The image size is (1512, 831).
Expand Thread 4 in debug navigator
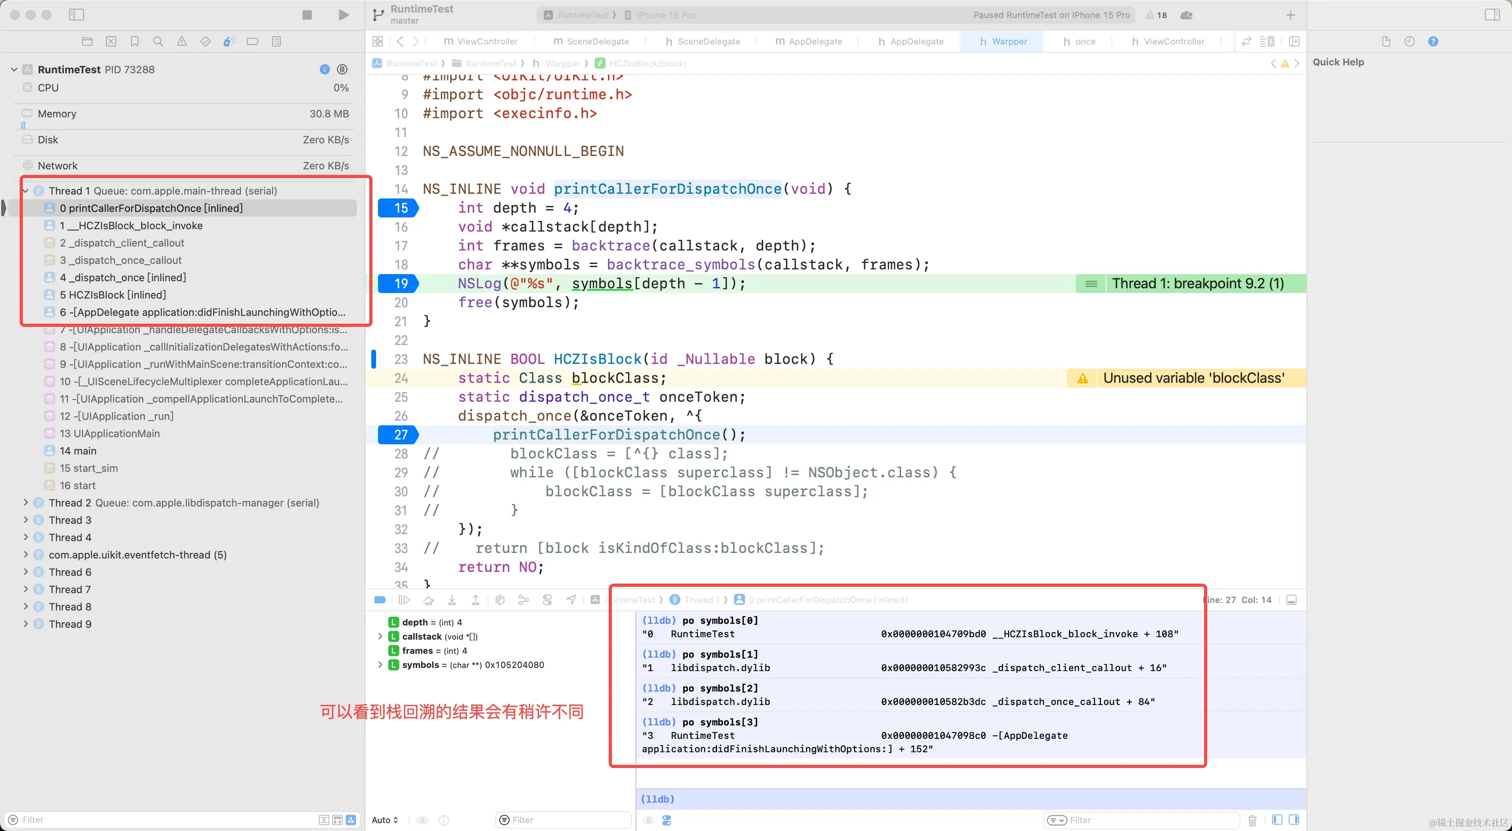[25, 537]
